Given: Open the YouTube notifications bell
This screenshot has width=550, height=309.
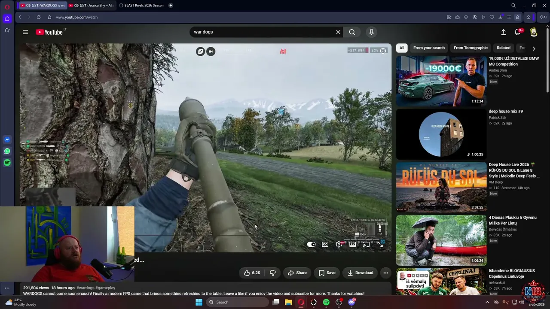Looking at the screenshot, I should point(517,32).
